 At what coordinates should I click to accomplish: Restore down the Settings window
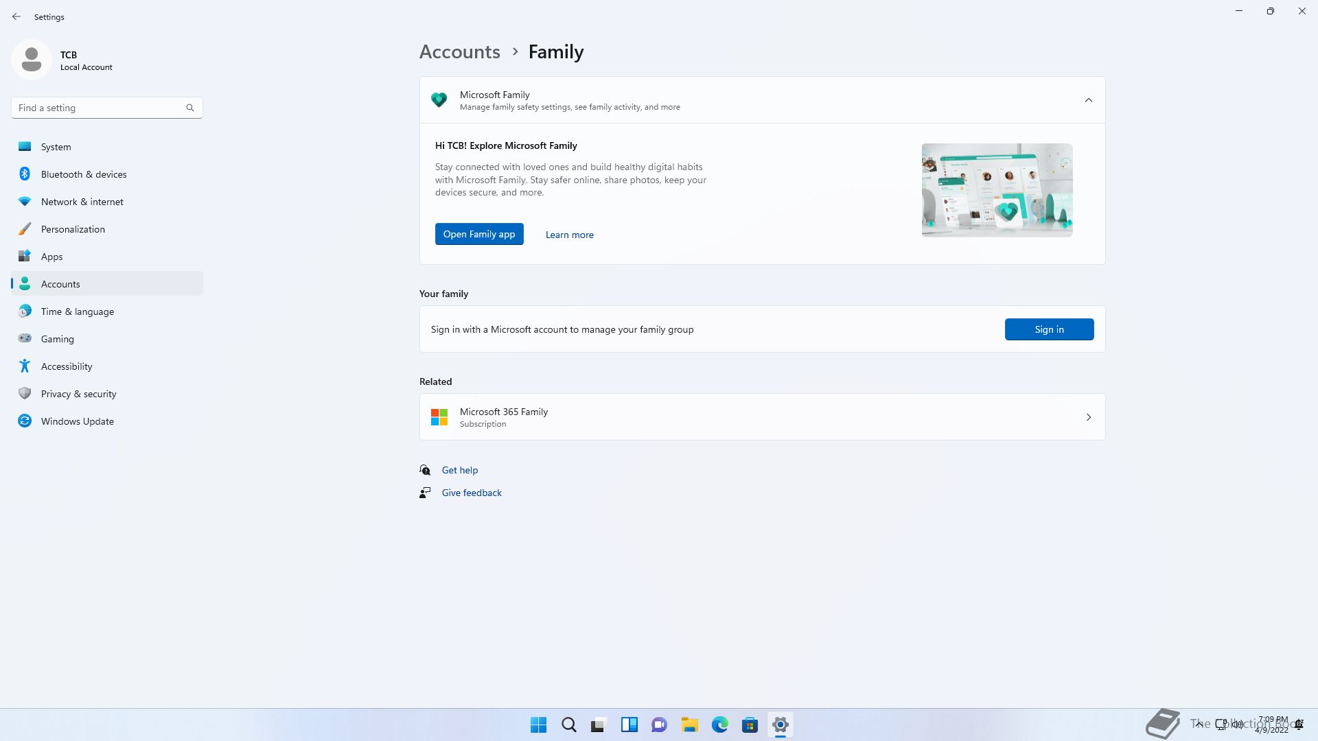(x=1271, y=11)
